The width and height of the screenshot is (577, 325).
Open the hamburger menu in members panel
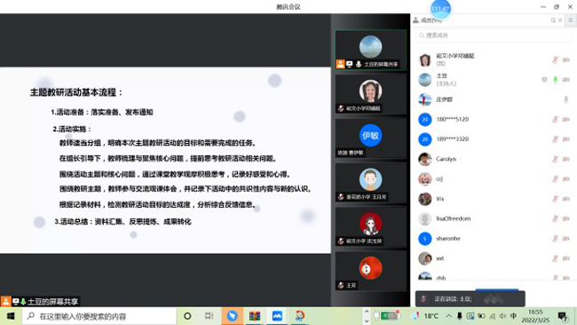tap(571, 20)
